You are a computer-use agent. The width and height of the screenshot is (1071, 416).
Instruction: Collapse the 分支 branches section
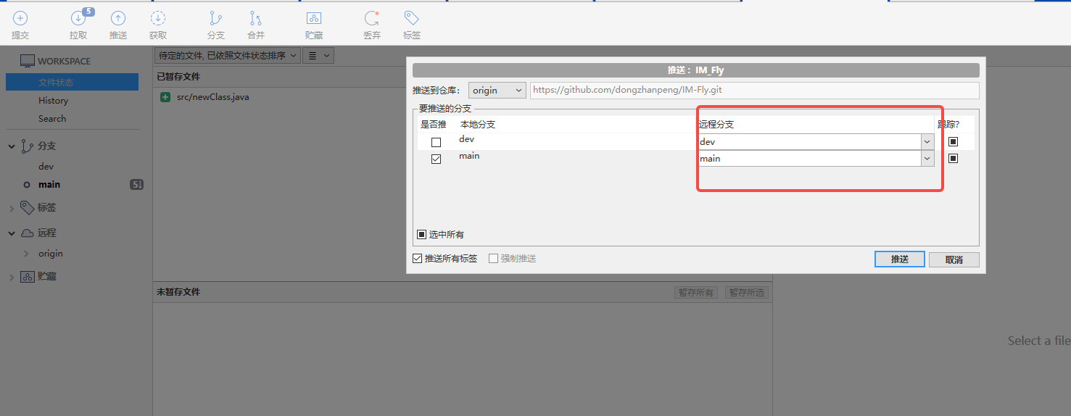coord(12,146)
